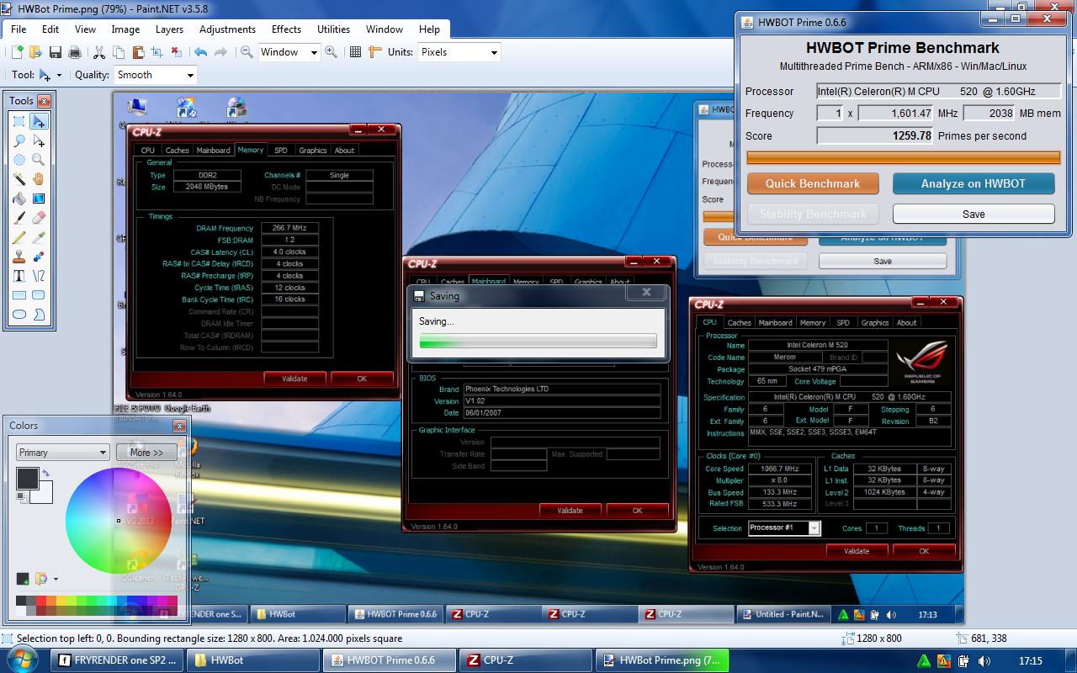Screen dimensions: 1077x673
Task: Click the Zoom In magnifier icon
Action: 331,52
